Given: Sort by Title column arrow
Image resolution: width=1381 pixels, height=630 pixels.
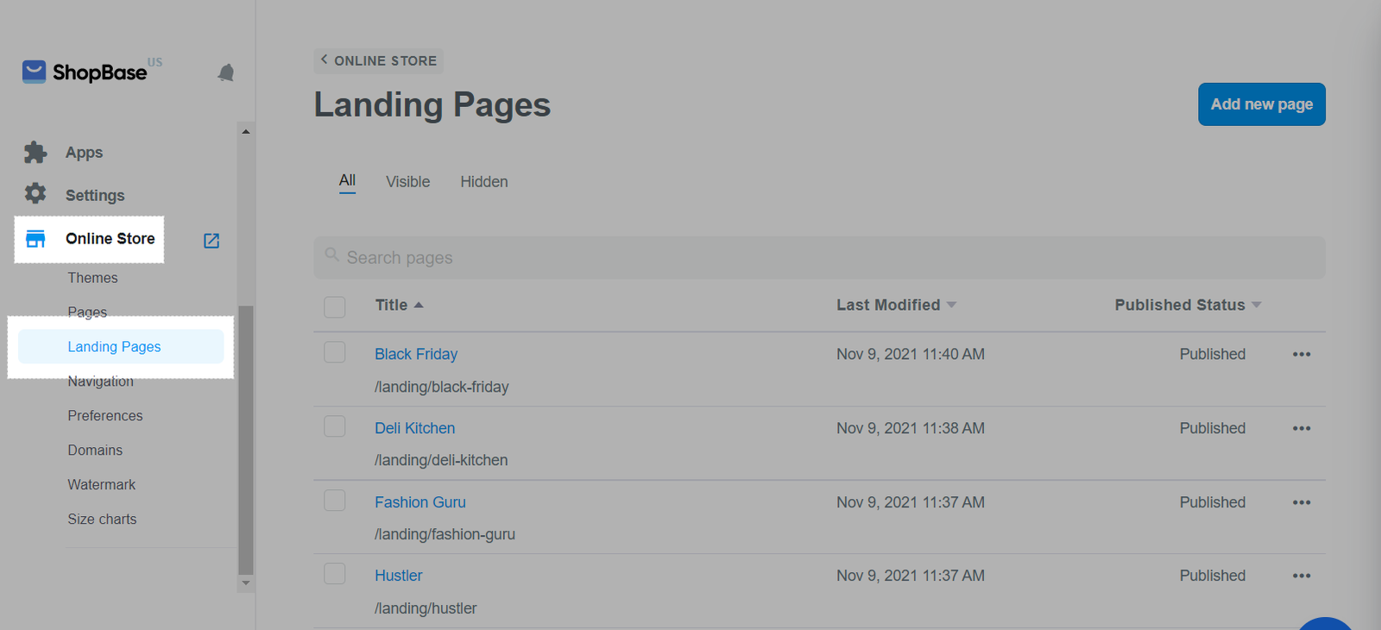Looking at the screenshot, I should pos(419,306).
